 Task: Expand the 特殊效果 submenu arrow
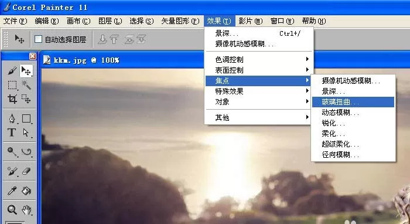307,91
